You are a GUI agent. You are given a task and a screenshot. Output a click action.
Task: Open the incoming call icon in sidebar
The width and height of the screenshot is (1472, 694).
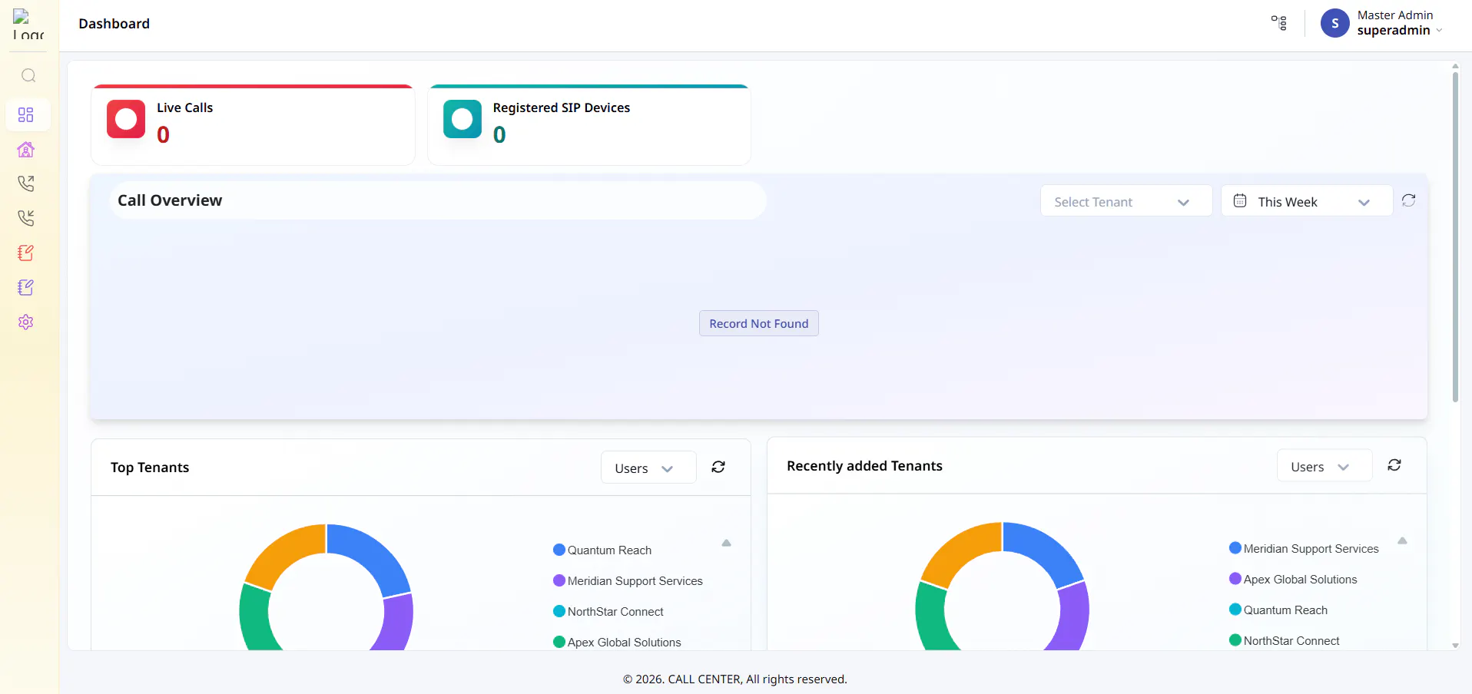tap(26, 218)
